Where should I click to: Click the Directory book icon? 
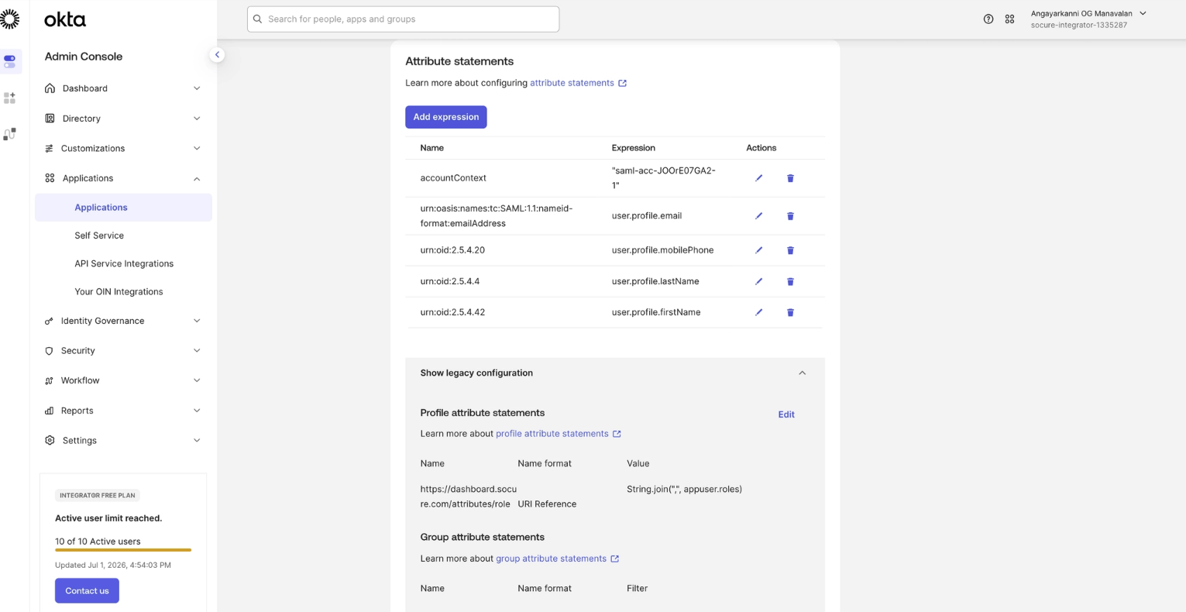[50, 119]
